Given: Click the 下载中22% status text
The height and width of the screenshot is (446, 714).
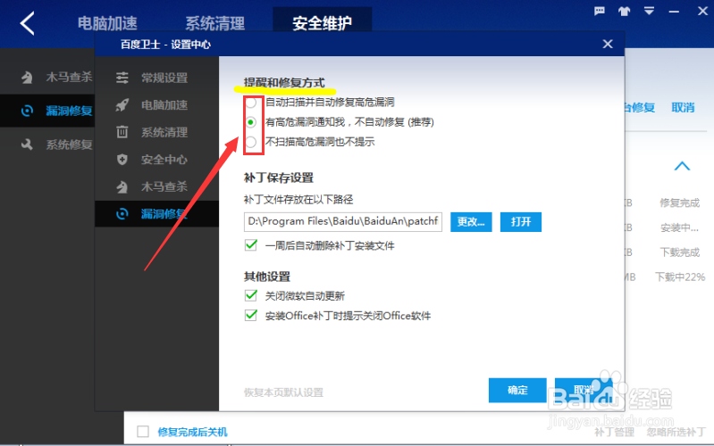Looking at the screenshot, I should pos(680,277).
